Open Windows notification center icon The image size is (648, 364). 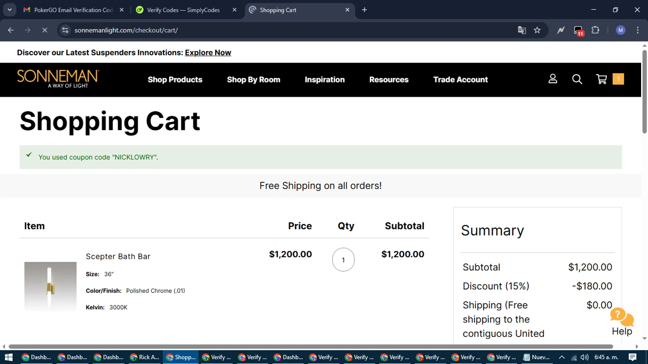[632, 357]
